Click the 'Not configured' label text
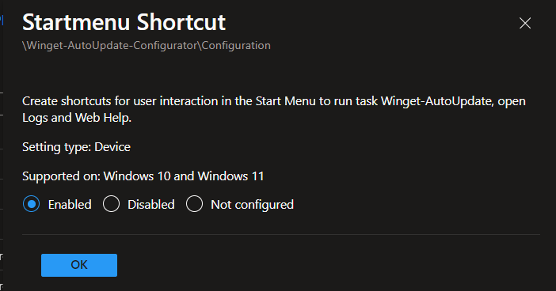Viewport: 556px width, 291px height. [252, 205]
